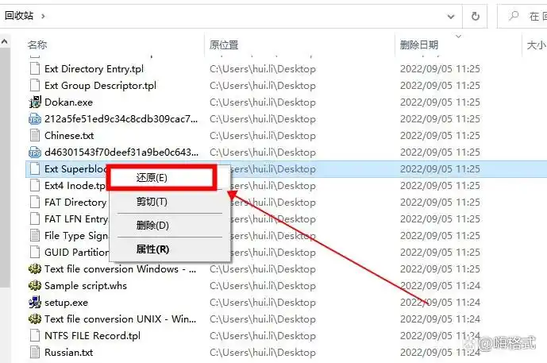Click the gear icon of Text file conversion UNIX
Screen dimensions: 547x363
[x=35, y=319]
